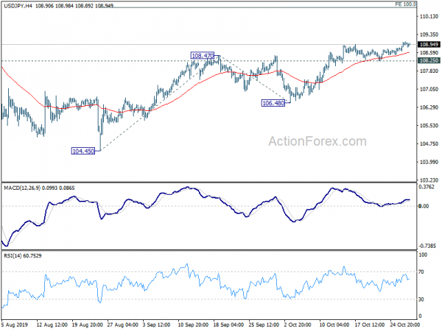Click the 110.230 price axis value
The image size is (442, 331).
[x=428, y=17]
